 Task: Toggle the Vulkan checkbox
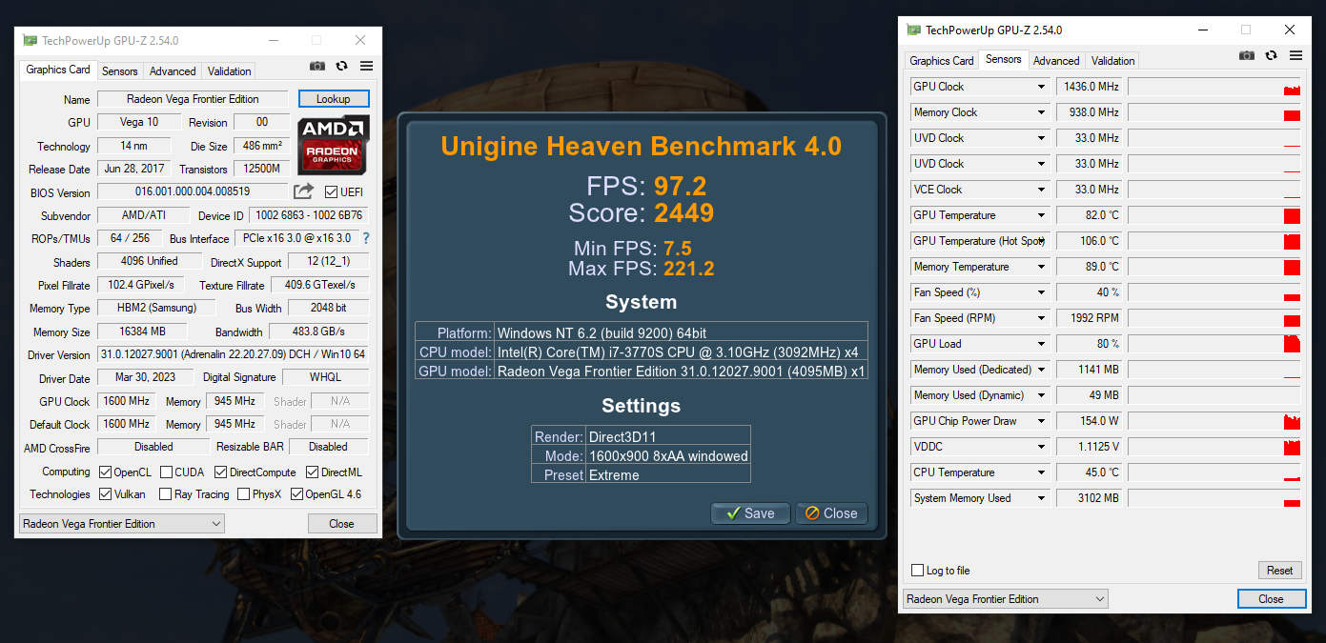106,494
